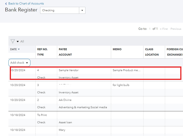
Task: Open the filter dropdown arrow beside All
Action: 18,42
